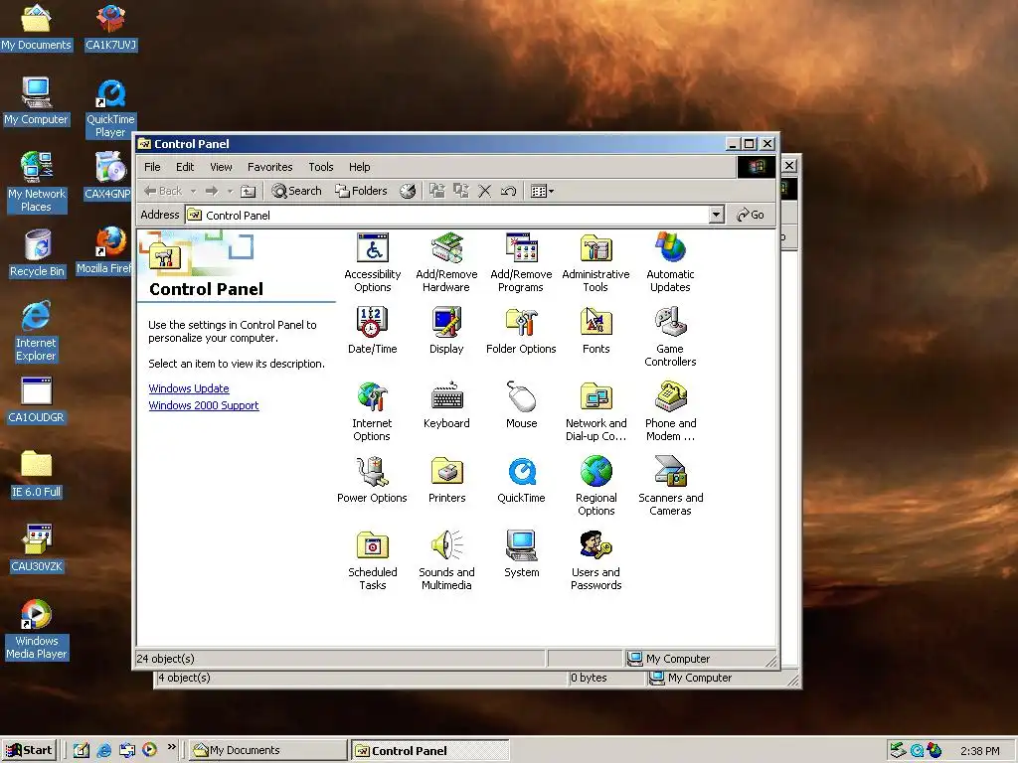Follow the Windows Update link
This screenshot has width=1018, height=763.
pos(189,388)
